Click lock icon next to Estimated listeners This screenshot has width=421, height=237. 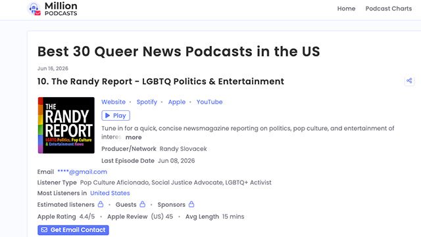coord(101,204)
